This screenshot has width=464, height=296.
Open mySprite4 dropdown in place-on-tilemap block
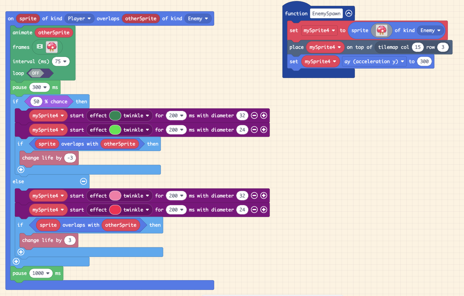325,47
